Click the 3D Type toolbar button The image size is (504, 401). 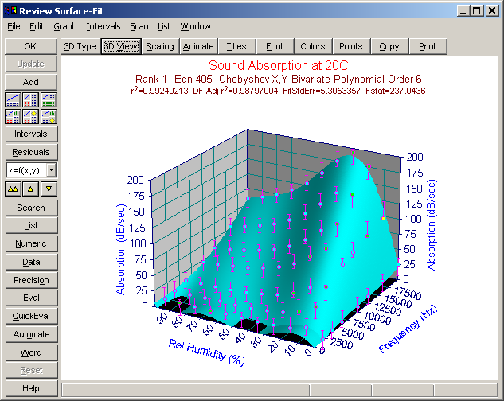[x=80, y=46]
